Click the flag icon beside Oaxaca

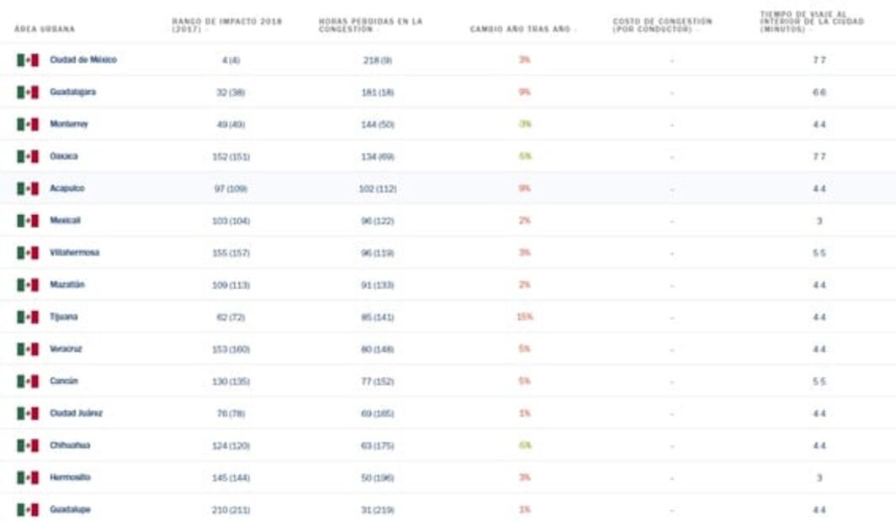pyautogui.click(x=28, y=156)
